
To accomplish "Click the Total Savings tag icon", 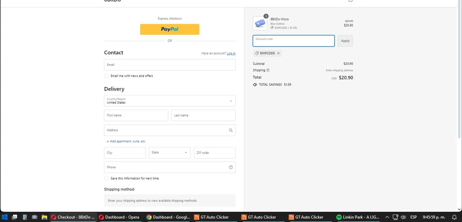I will pyautogui.click(x=255, y=85).
